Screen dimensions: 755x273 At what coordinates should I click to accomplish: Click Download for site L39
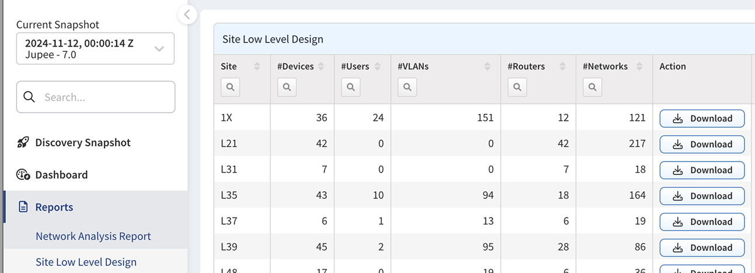click(702, 248)
